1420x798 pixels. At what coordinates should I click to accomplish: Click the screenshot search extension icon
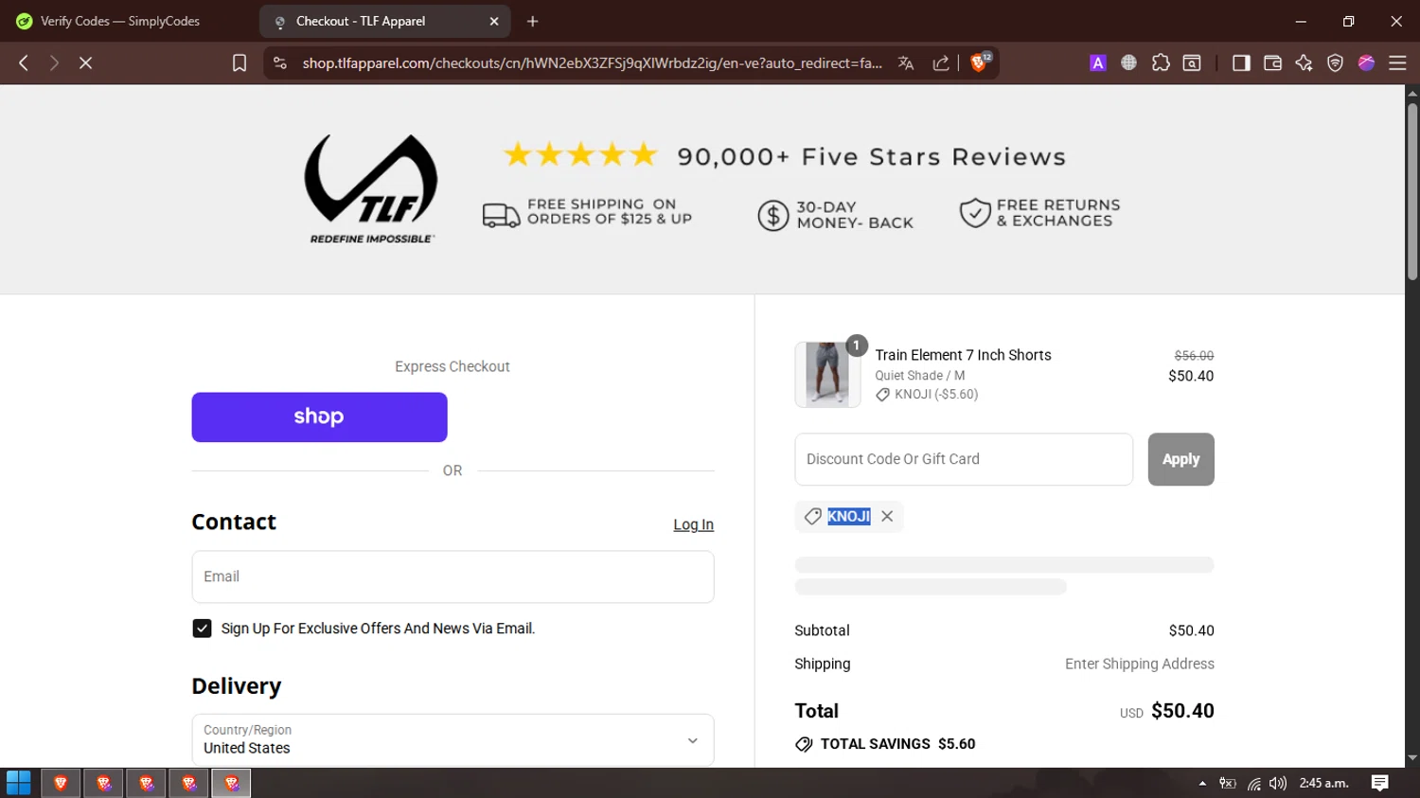coord(1192,62)
